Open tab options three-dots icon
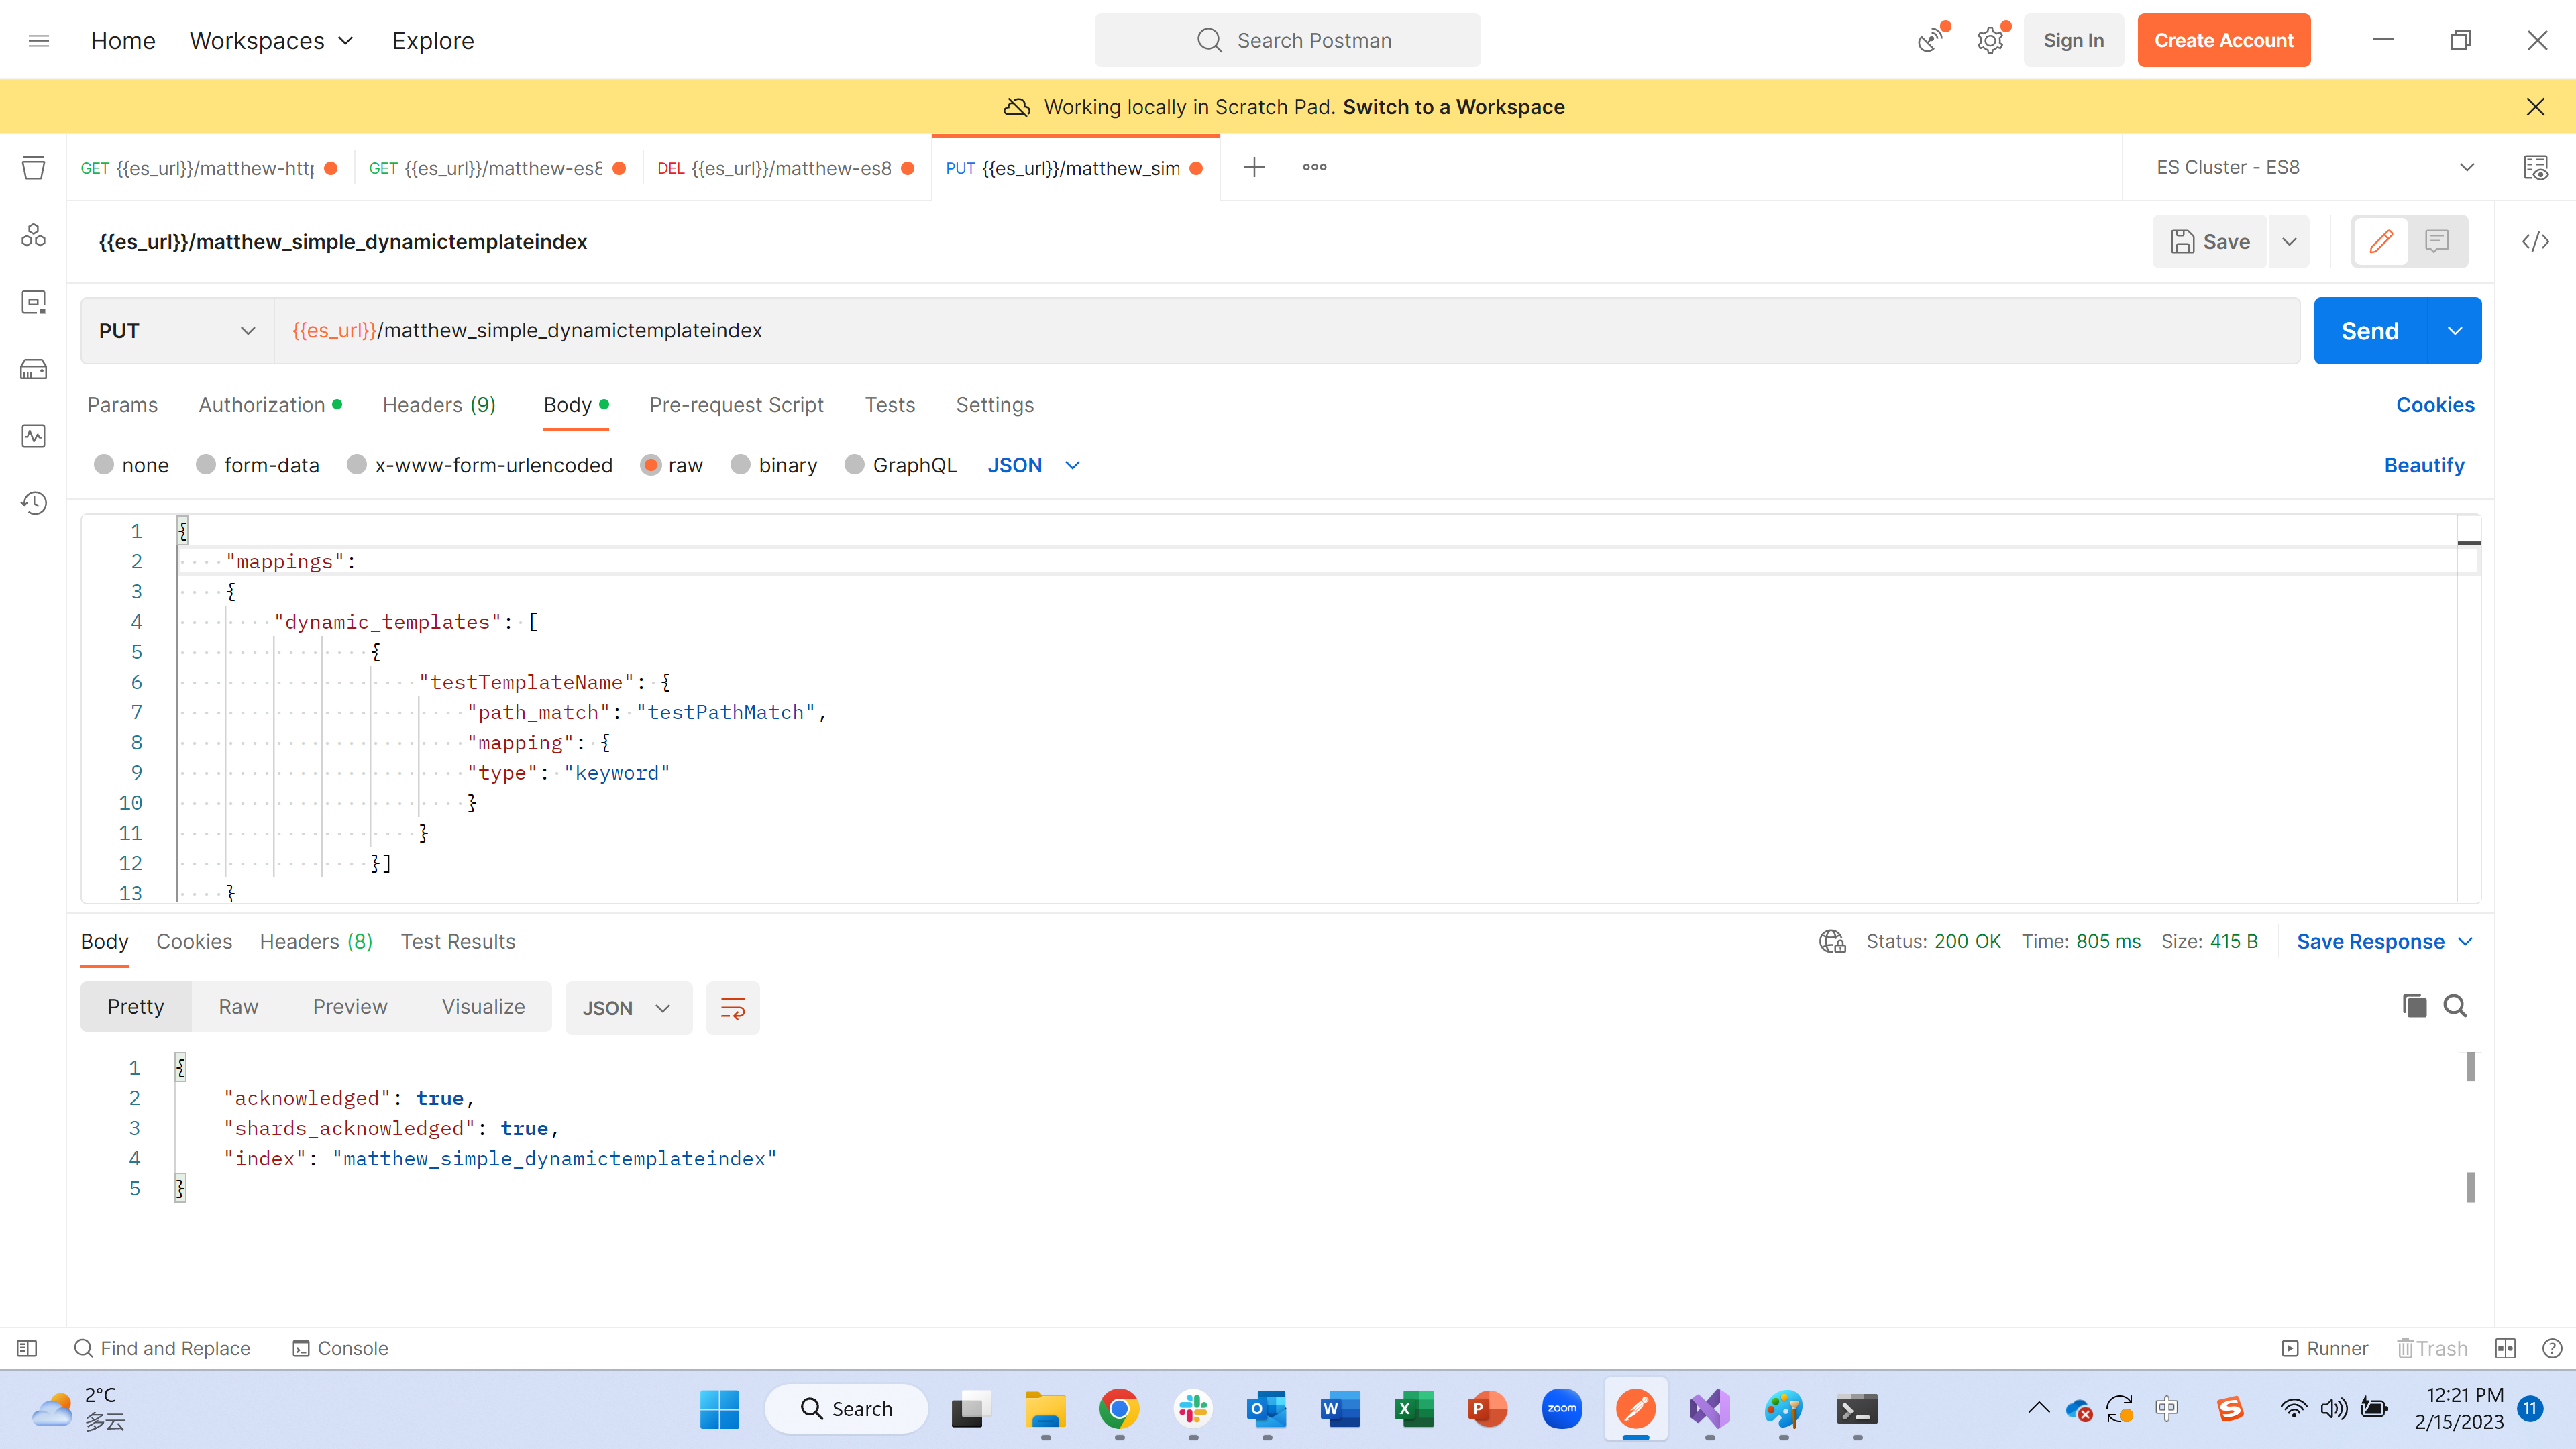 1314,167
